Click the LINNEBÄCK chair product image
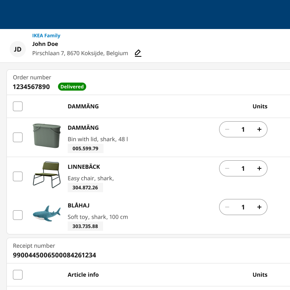The height and width of the screenshot is (290, 290). tap(47, 174)
